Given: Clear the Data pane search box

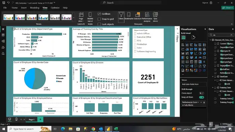Looking at the screenshot, I should click(x=231, y=35).
